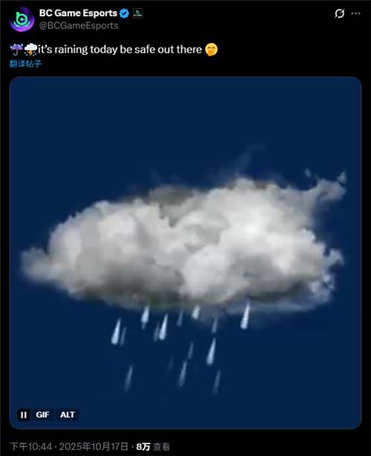Click the 翻译帖子 translate link
Screen dimensions: 371x456
click(x=25, y=64)
